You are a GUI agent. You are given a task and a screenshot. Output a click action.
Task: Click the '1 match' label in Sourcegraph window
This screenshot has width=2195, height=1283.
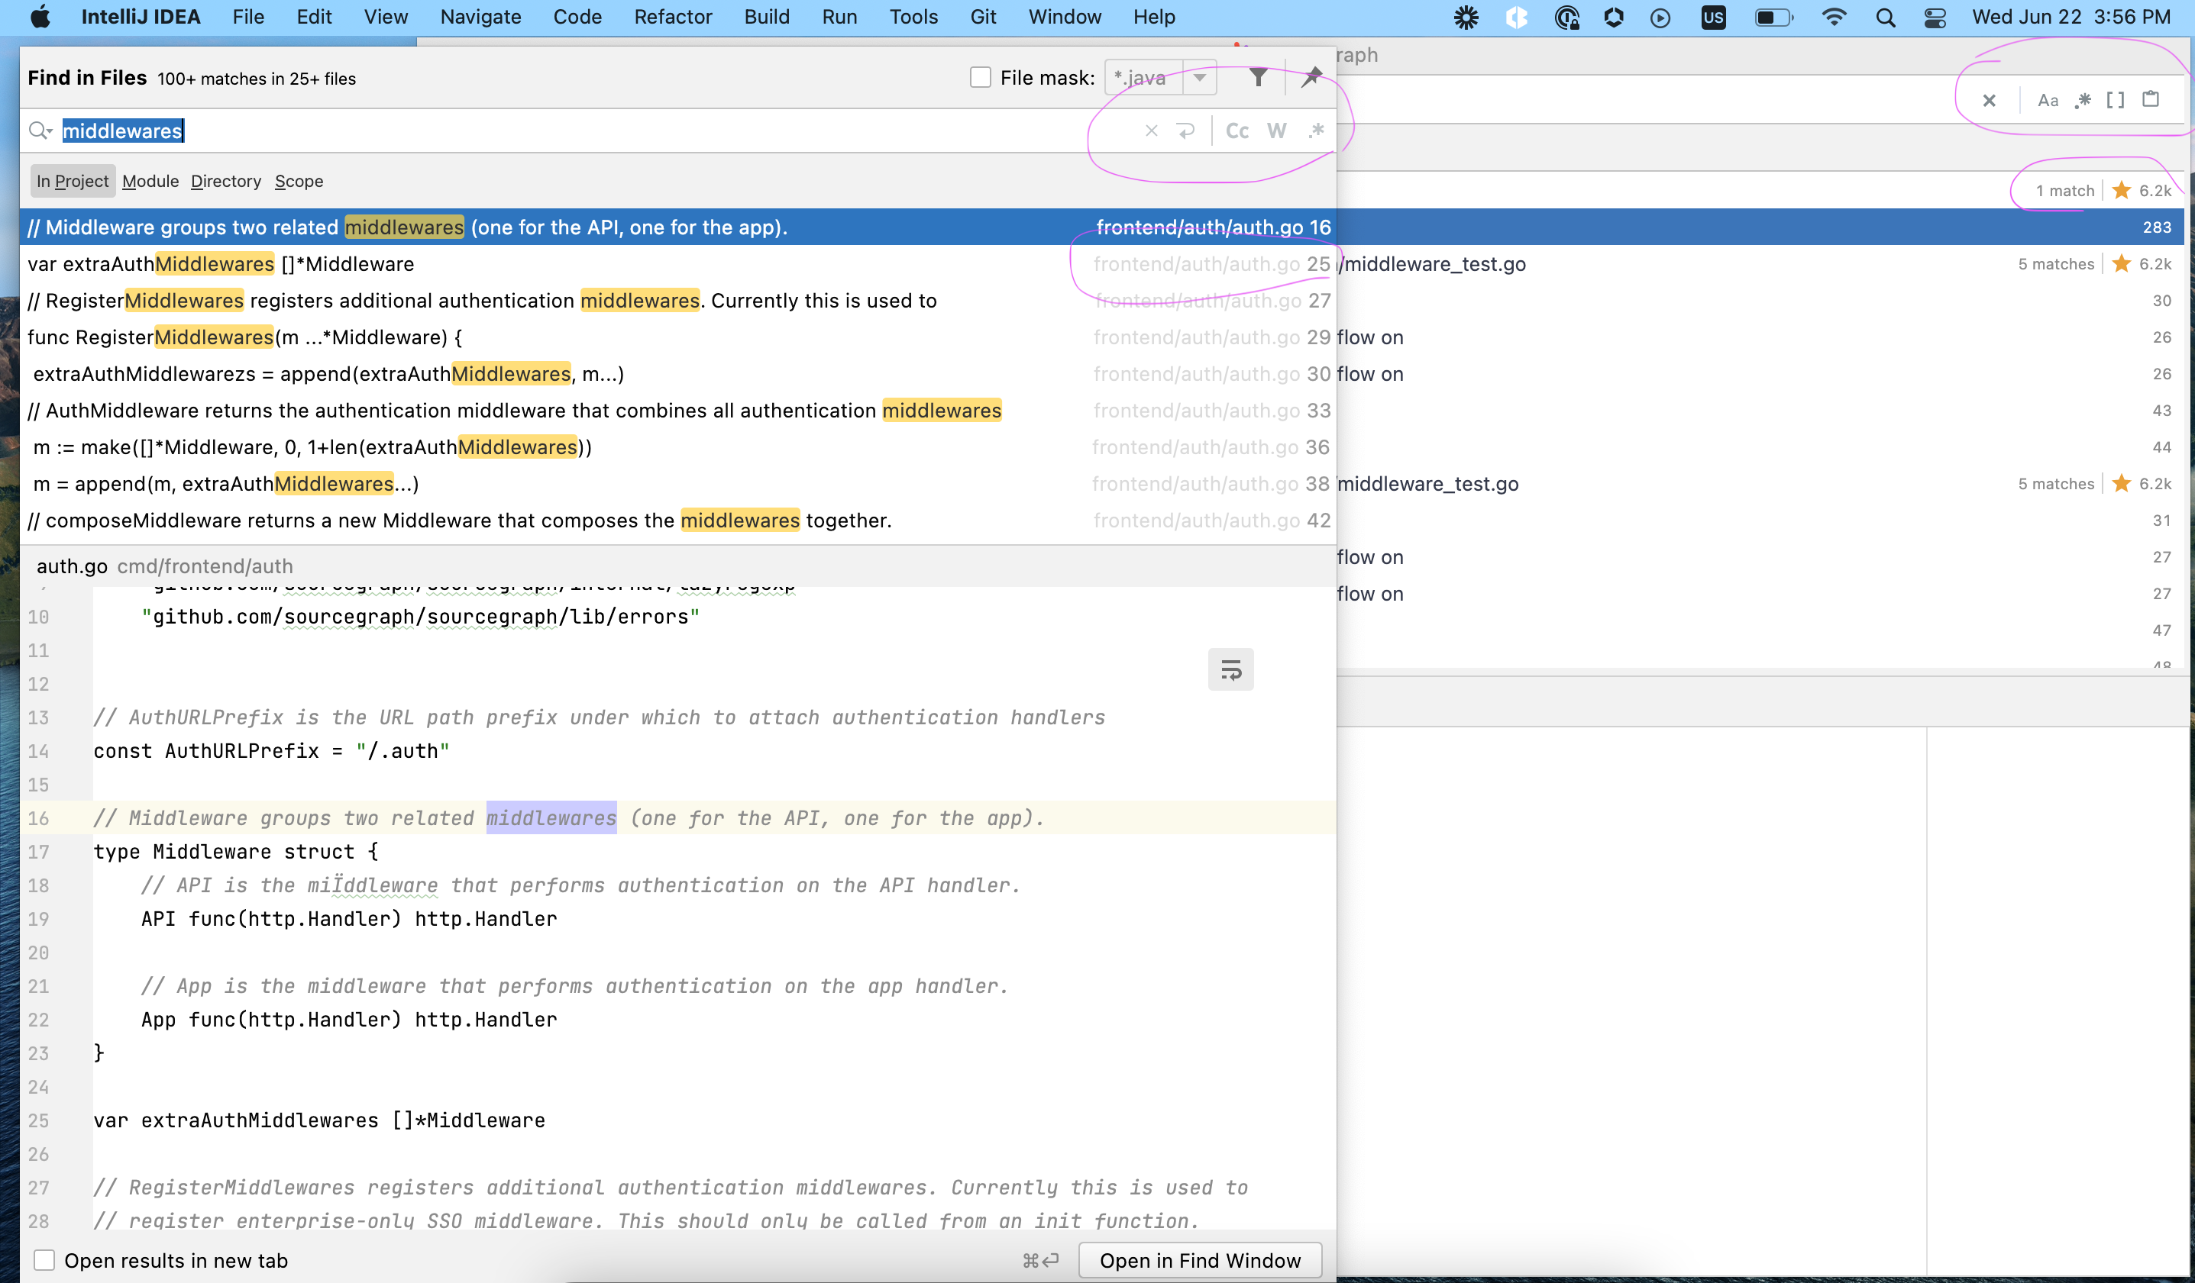(x=2064, y=191)
